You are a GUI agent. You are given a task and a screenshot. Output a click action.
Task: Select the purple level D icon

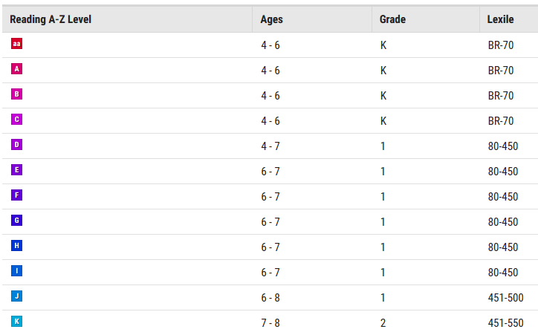17,145
